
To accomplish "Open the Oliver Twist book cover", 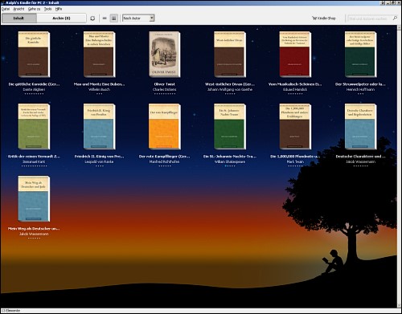I will pyautogui.click(x=165, y=55).
